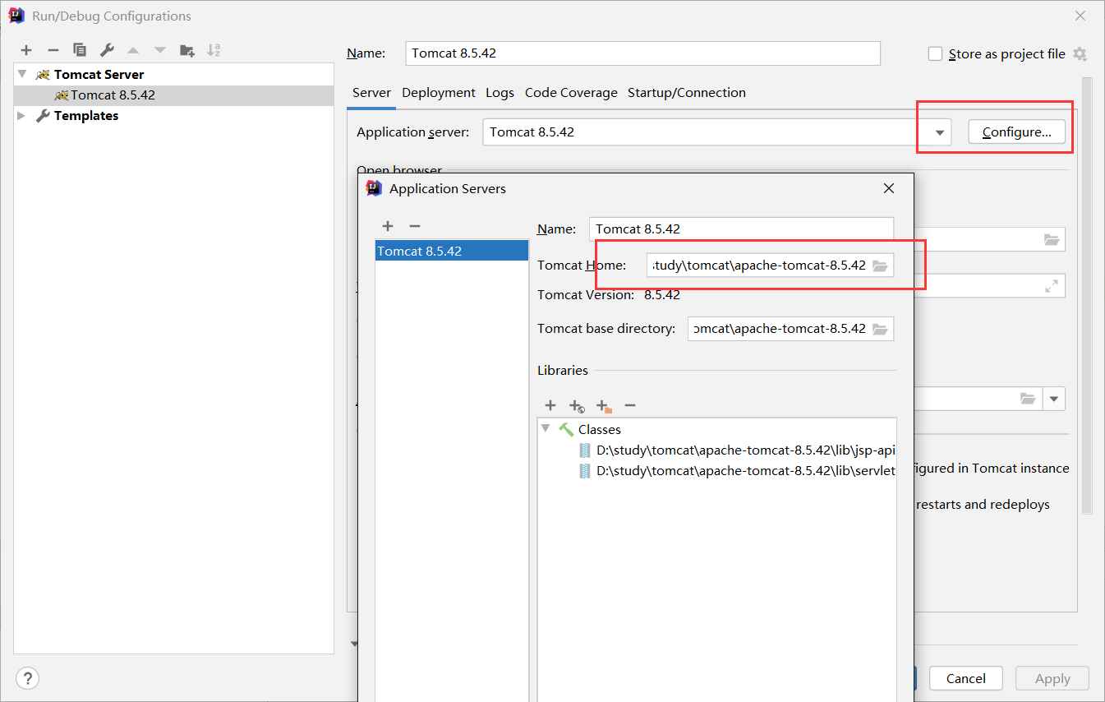Add application server plus in Application Servers dialog
This screenshot has height=702, width=1105.
pos(388,226)
